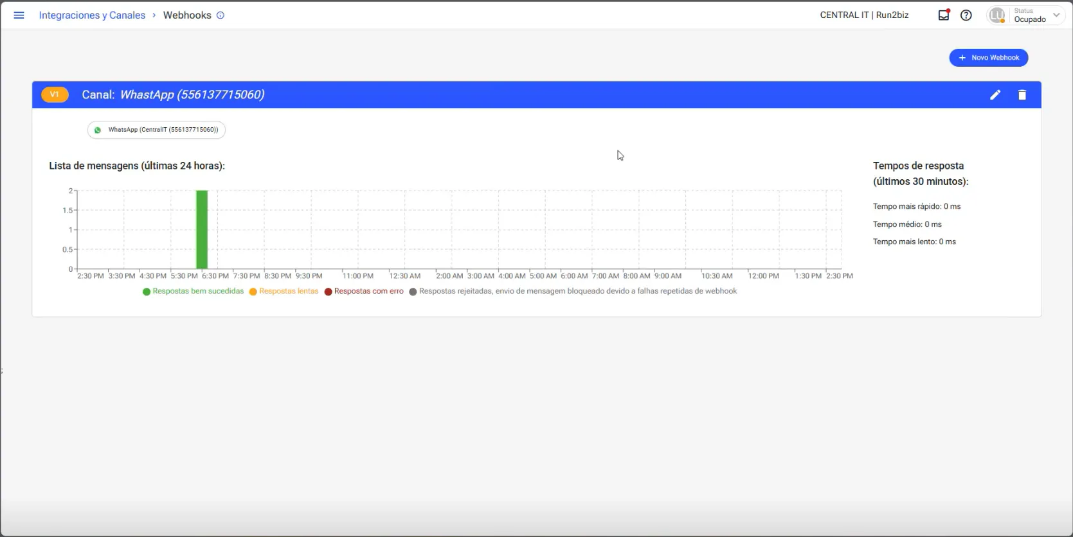1073x537 pixels.
Task: Expand the Status Ocupado dropdown arrow
Action: click(1056, 15)
